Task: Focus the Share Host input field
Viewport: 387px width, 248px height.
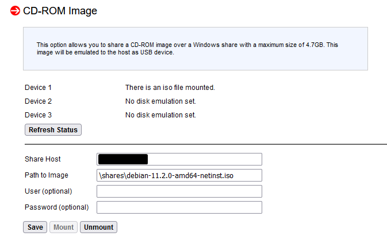Action: (179, 159)
